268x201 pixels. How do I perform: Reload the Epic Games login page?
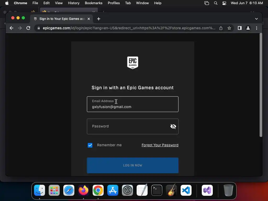(x=28, y=28)
